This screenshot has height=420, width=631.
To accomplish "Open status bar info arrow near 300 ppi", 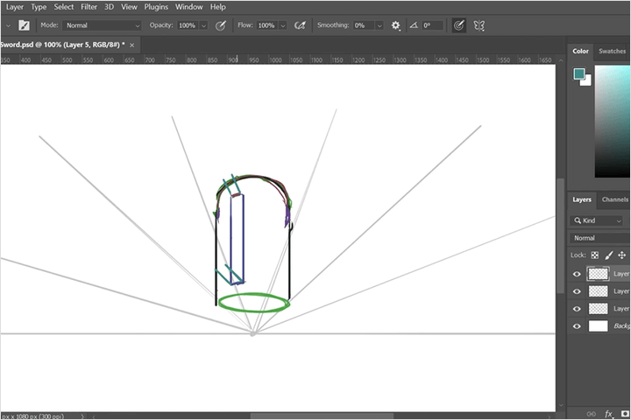I will [x=82, y=416].
